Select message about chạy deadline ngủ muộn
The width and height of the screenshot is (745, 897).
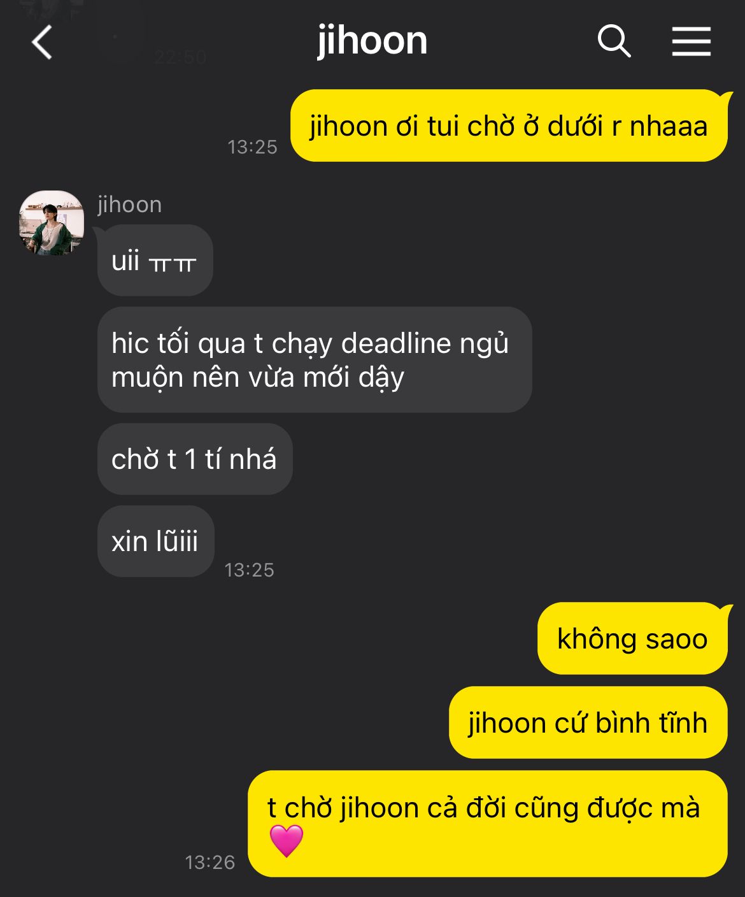315,360
